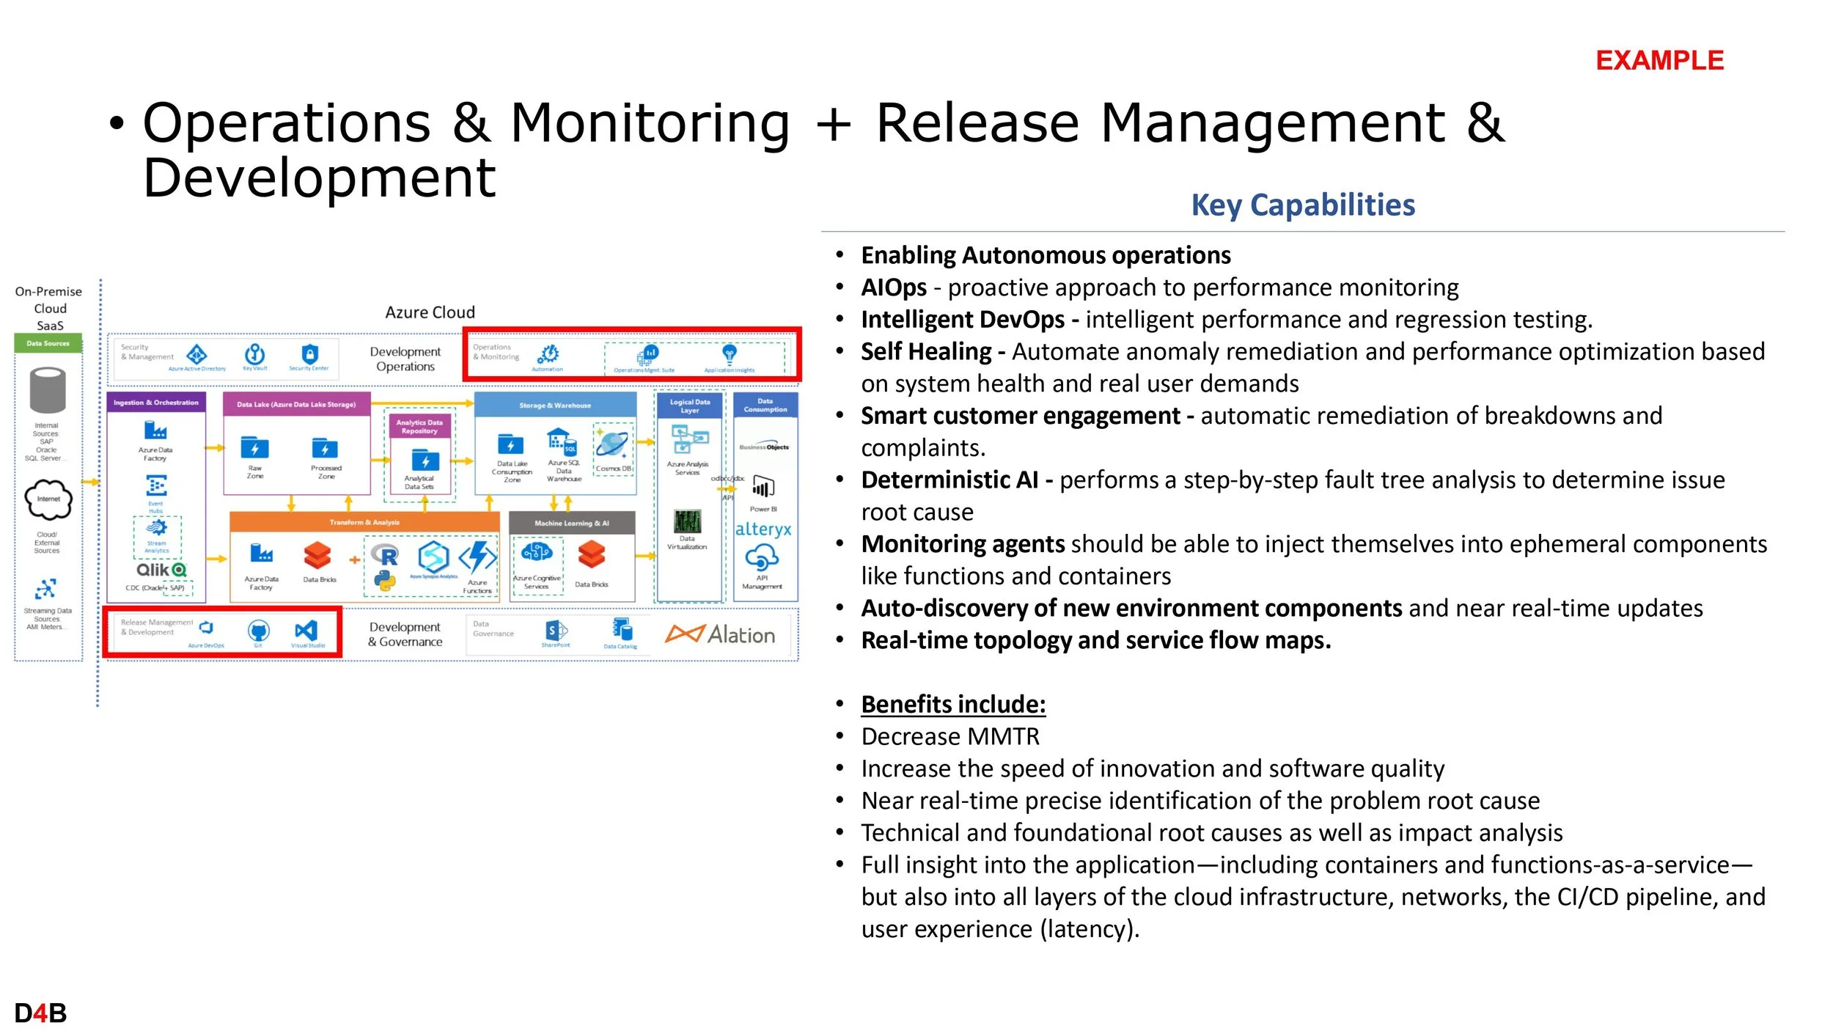Click the Git octocat icon

click(x=259, y=631)
